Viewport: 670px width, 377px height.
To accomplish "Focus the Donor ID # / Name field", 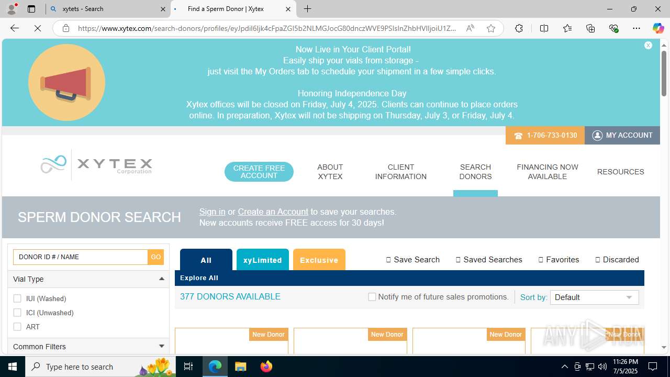I will (81, 257).
